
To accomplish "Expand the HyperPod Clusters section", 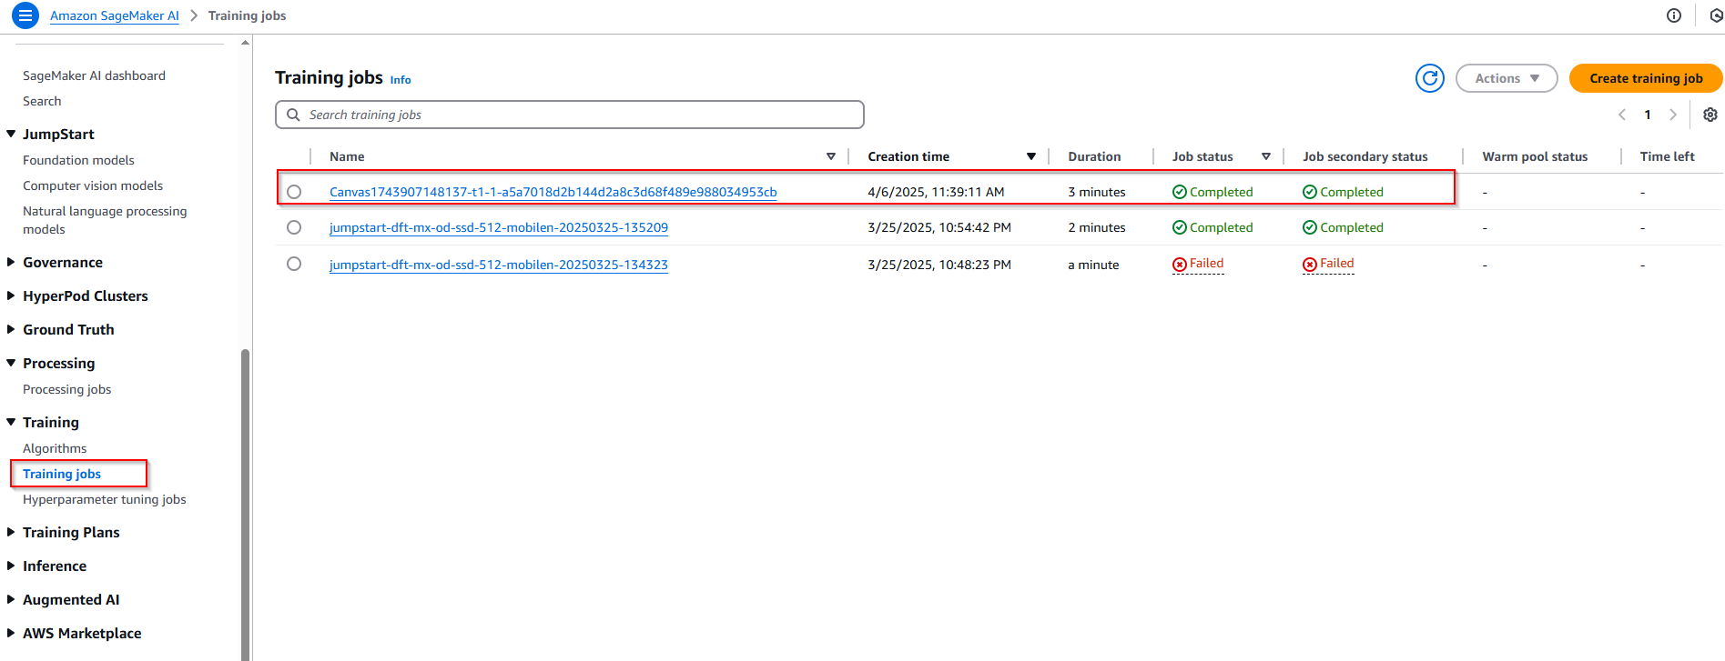I will (11, 295).
